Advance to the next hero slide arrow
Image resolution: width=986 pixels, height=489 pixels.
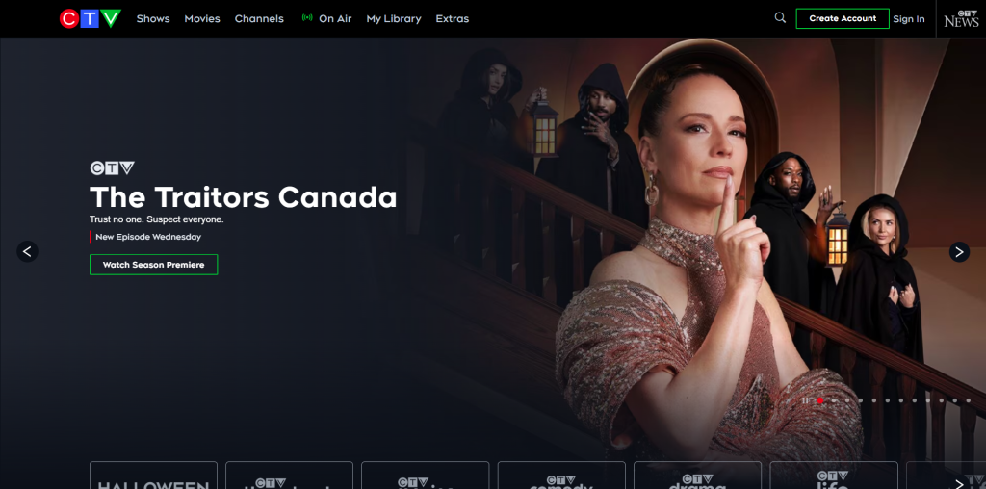click(959, 252)
